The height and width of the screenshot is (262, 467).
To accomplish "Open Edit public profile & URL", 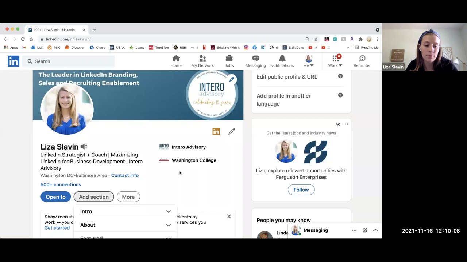I will [x=287, y=77].
